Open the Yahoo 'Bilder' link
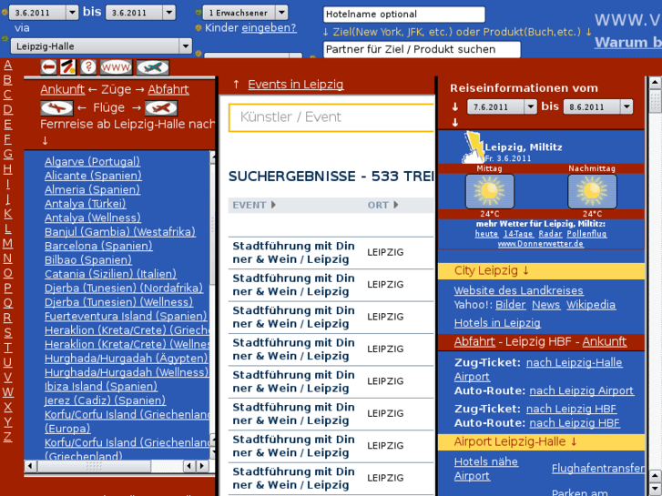This screenshot has width=662, height=496. (x=511, y=305)
